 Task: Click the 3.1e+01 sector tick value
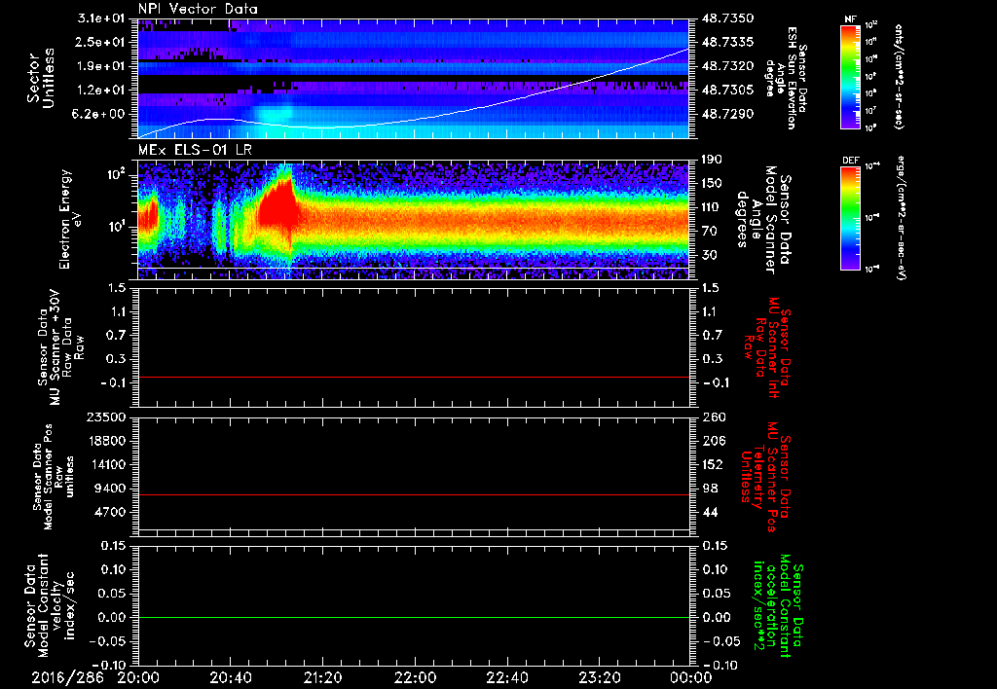point(101,18)
